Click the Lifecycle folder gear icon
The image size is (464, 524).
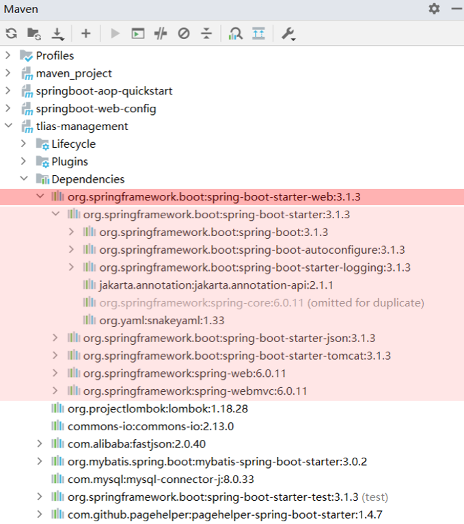42,144
